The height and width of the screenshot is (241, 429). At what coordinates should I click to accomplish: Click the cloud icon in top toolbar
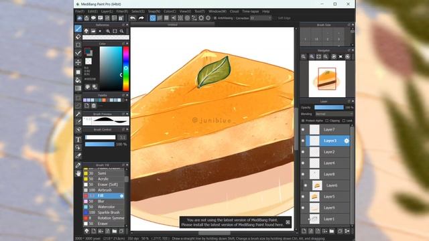tap(79, 18)
